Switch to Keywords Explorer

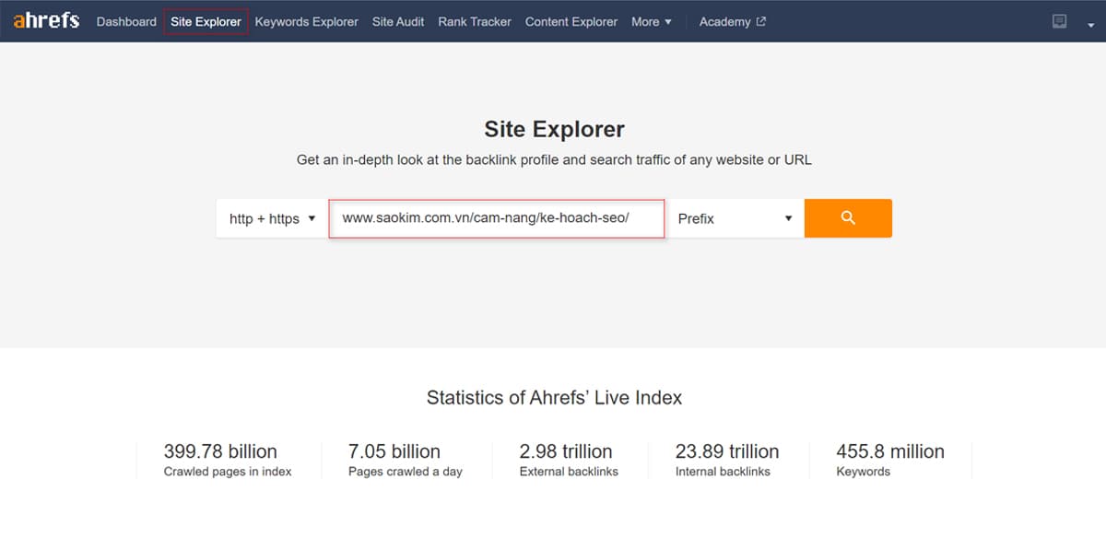tap(306, 21)
